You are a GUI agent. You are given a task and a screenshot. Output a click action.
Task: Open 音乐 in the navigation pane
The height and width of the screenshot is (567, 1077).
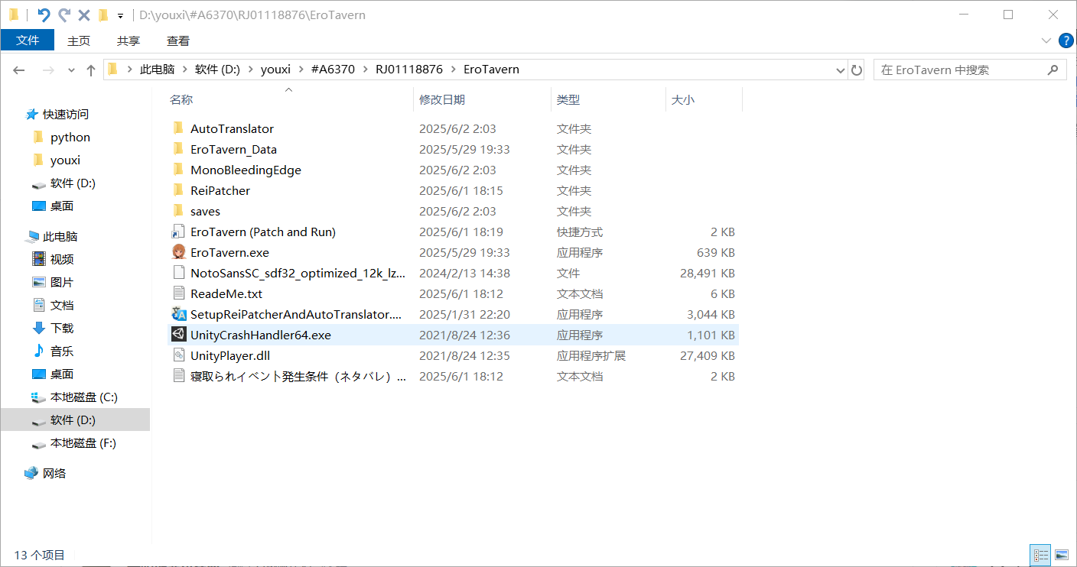[x=62, y=352]
